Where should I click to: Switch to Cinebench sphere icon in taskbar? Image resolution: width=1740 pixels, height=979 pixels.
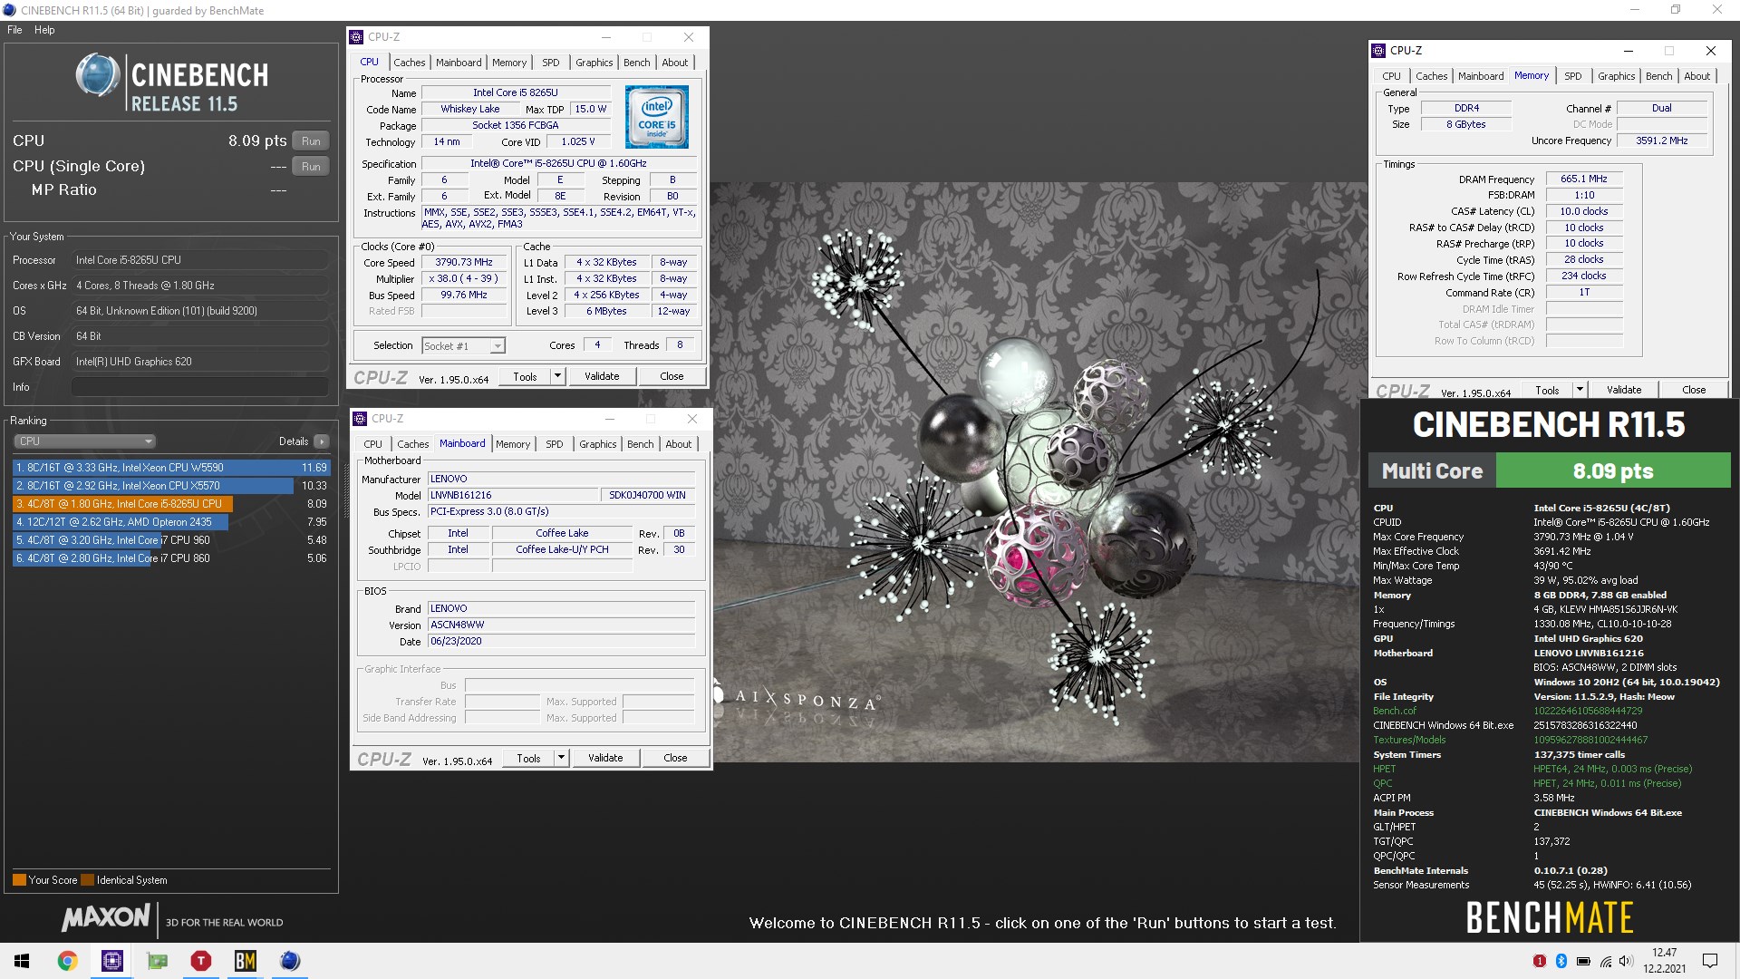click(290, 961)
